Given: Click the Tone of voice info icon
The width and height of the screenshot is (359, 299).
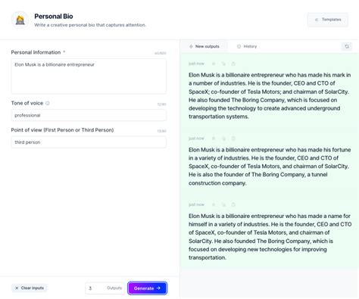Looking at the screenshot, I should pos(48,103).
